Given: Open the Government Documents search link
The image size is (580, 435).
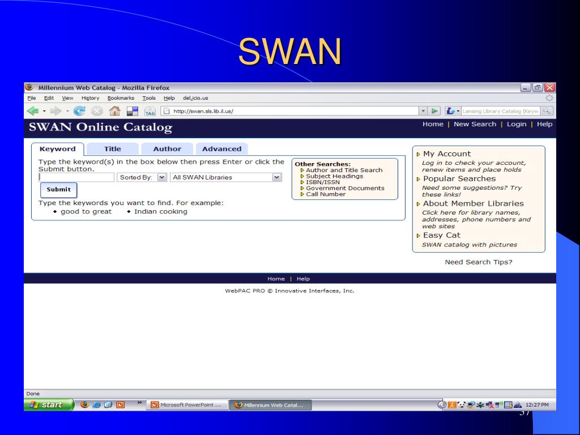Looking at the screenshot, I should [x=345, y=188].
